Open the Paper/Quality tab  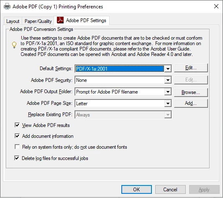pos(38,21)
